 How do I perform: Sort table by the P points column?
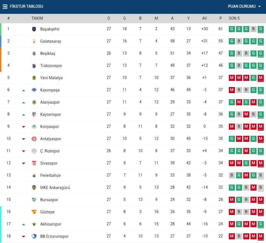(x=221, y=18)
